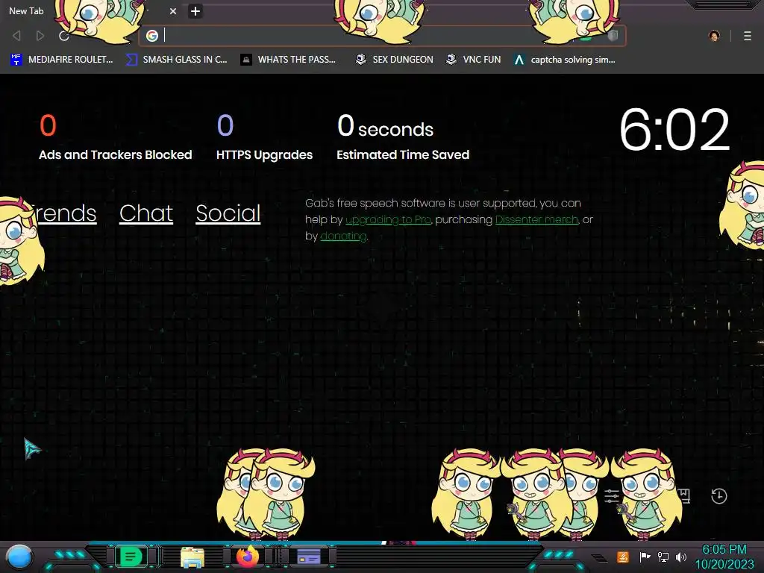Click the Chat link

146,213
